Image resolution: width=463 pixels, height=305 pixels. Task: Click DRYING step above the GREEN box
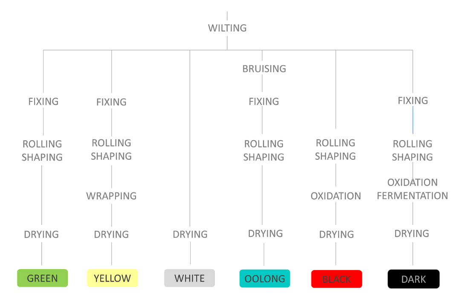tap(41, 234)
